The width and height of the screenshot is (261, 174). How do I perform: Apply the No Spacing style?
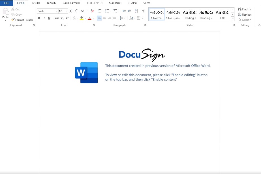click(173, 14)
